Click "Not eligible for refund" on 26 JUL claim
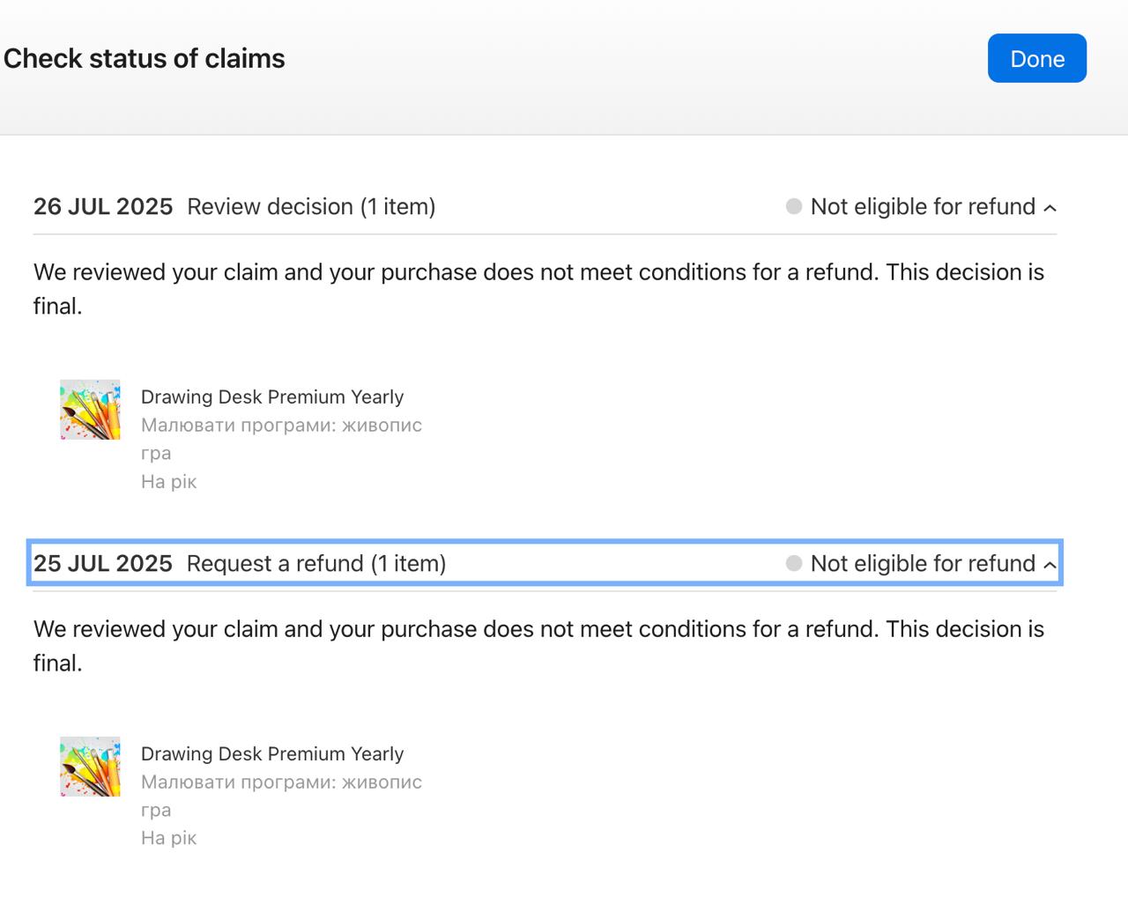Image resolution: width=1128 pixels, height=897 pixels. [x=923, y=206]
